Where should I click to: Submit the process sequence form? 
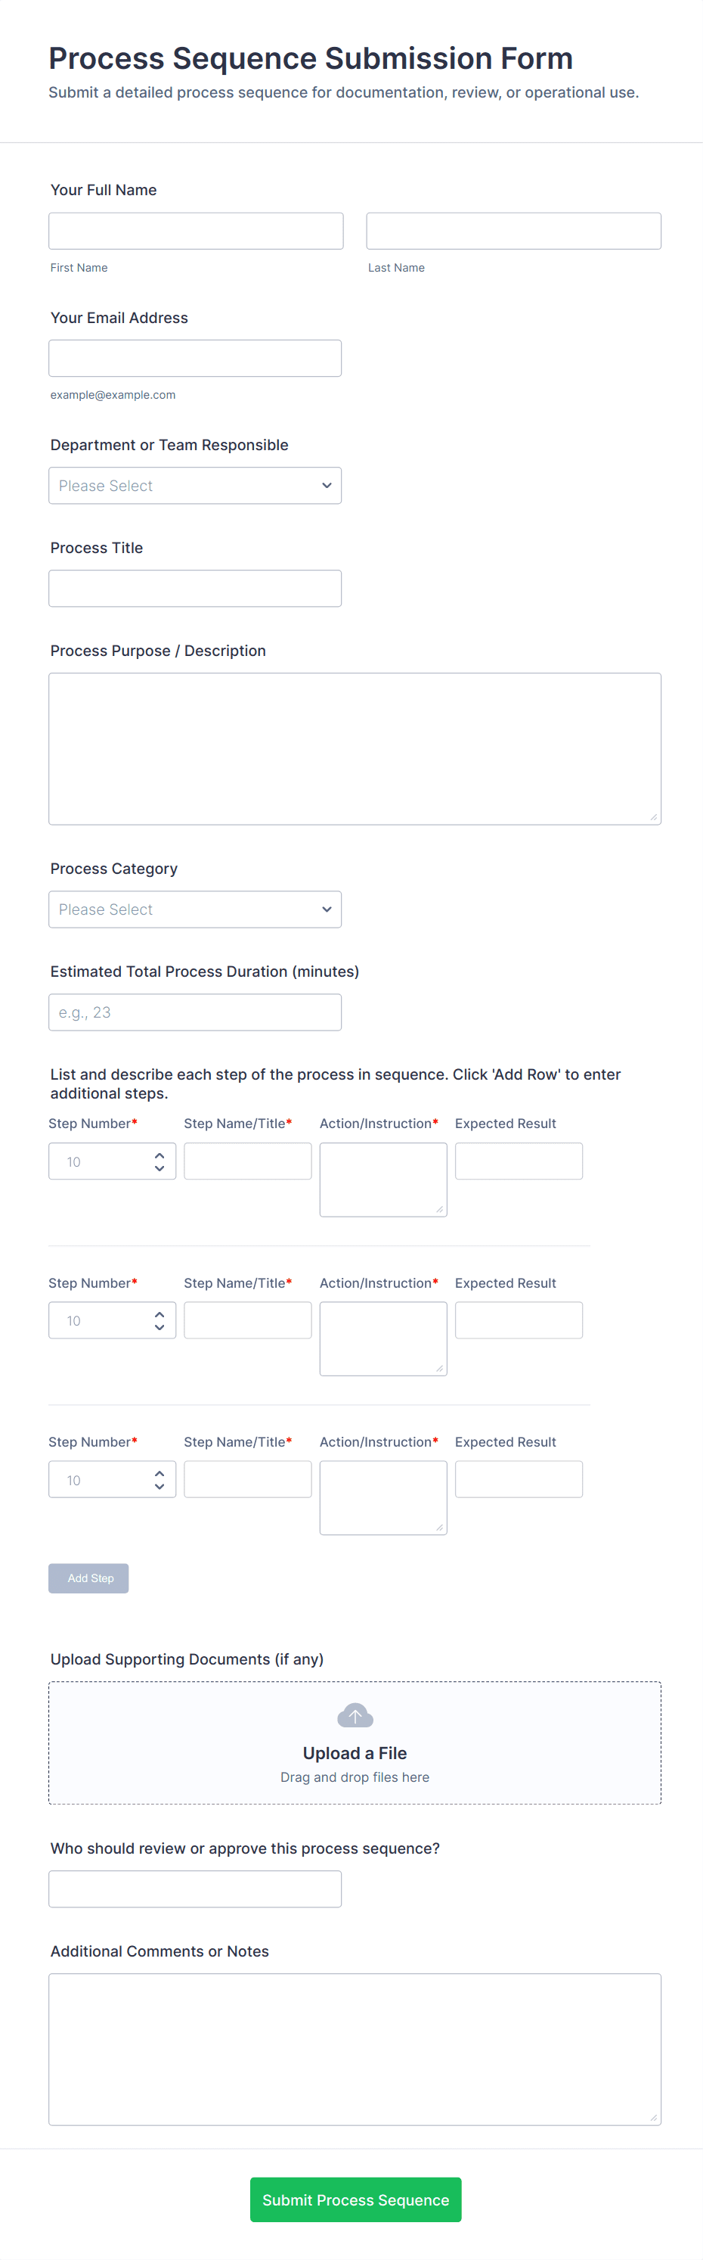pos(355,2199)
